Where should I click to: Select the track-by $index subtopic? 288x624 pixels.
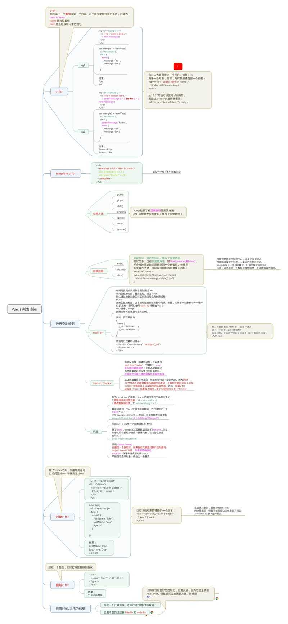click(102, 383)
